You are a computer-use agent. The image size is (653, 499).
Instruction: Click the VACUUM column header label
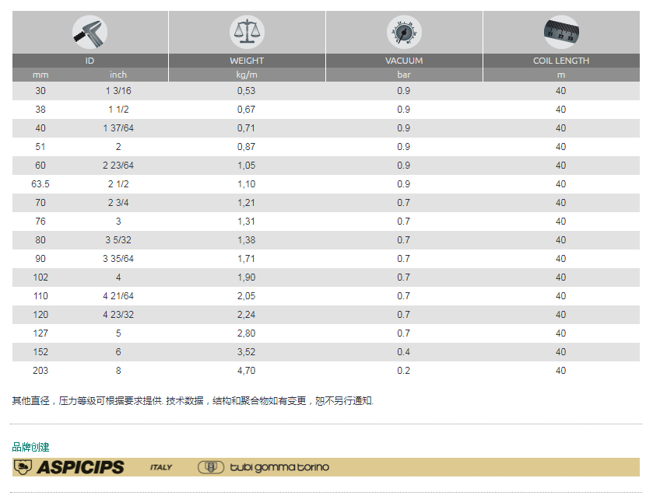[x=403, y=60]
